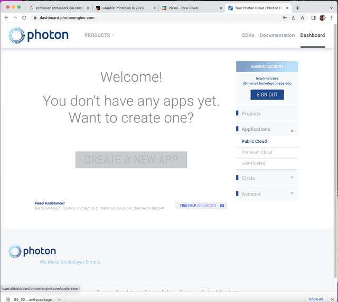Click FIND HELP ON DISCORD button
Viewport: 338px width, 302px height.
(201, 206)
